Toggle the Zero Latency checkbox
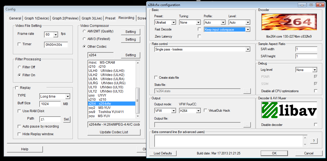Image resolution: width=327 pixels, height=161 pixels. click(199, 36)
